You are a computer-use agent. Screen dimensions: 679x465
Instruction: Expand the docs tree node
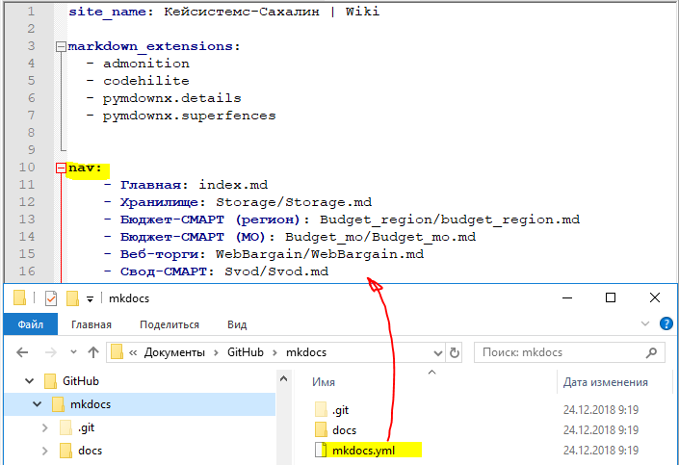(x=45, y=451)
